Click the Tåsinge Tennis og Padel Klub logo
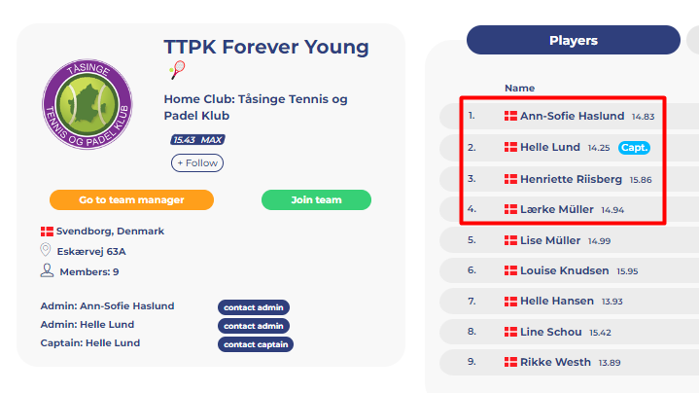 point(87,104)
